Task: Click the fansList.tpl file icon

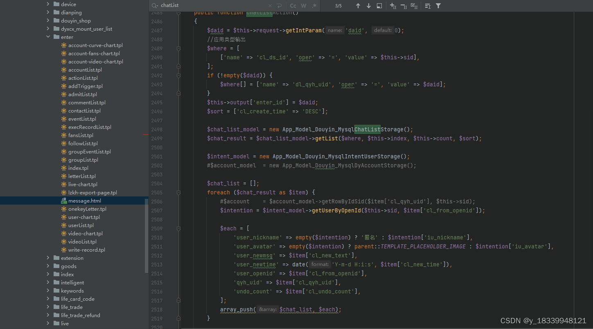Action: 64,135
